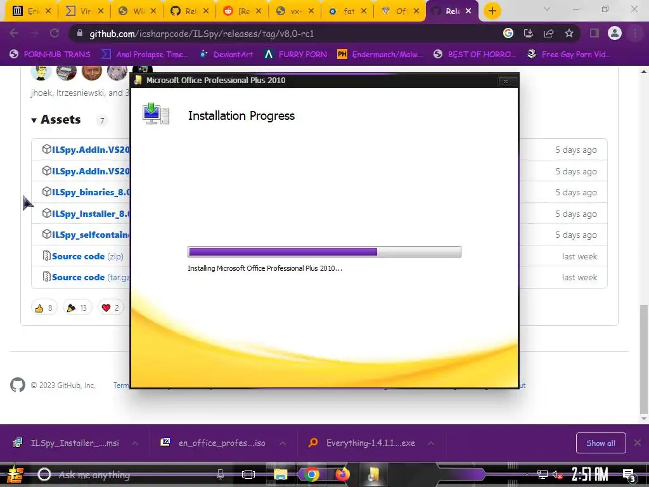Open the chevron menu for en_office_profes iso download

[282, 443]
